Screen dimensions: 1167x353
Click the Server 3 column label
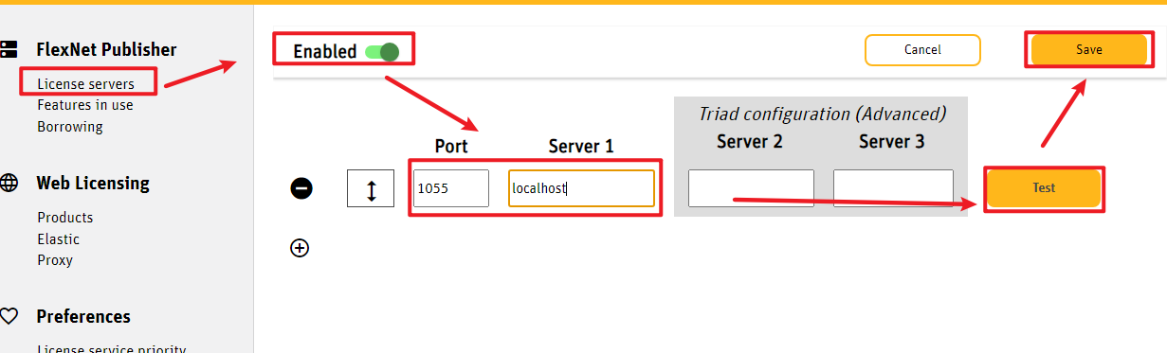click(x=891, y=142)
